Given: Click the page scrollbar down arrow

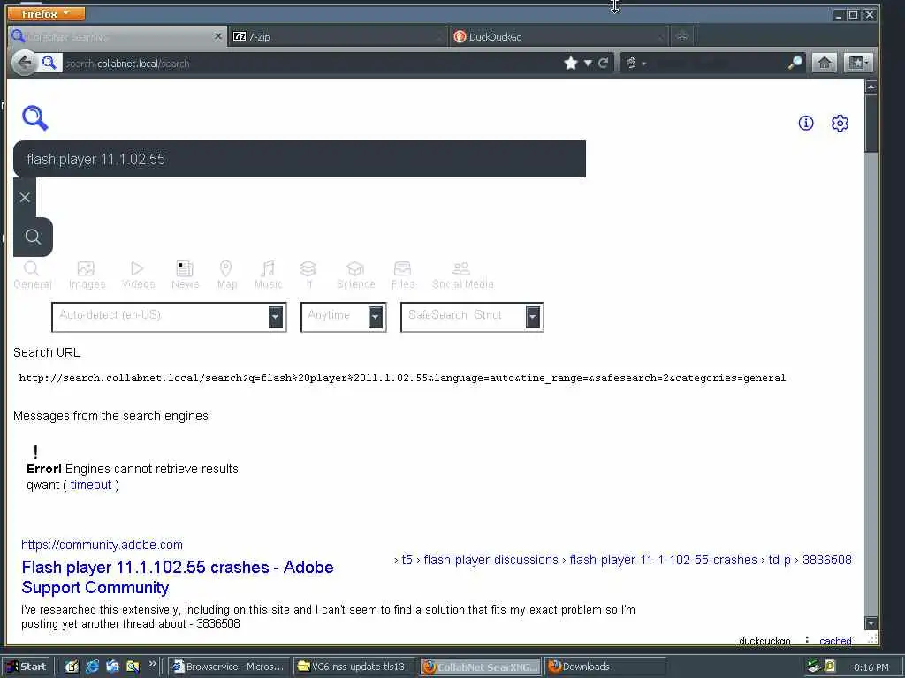Looking at the screenshot, I should pyautogui.click(x=871, y=623).
